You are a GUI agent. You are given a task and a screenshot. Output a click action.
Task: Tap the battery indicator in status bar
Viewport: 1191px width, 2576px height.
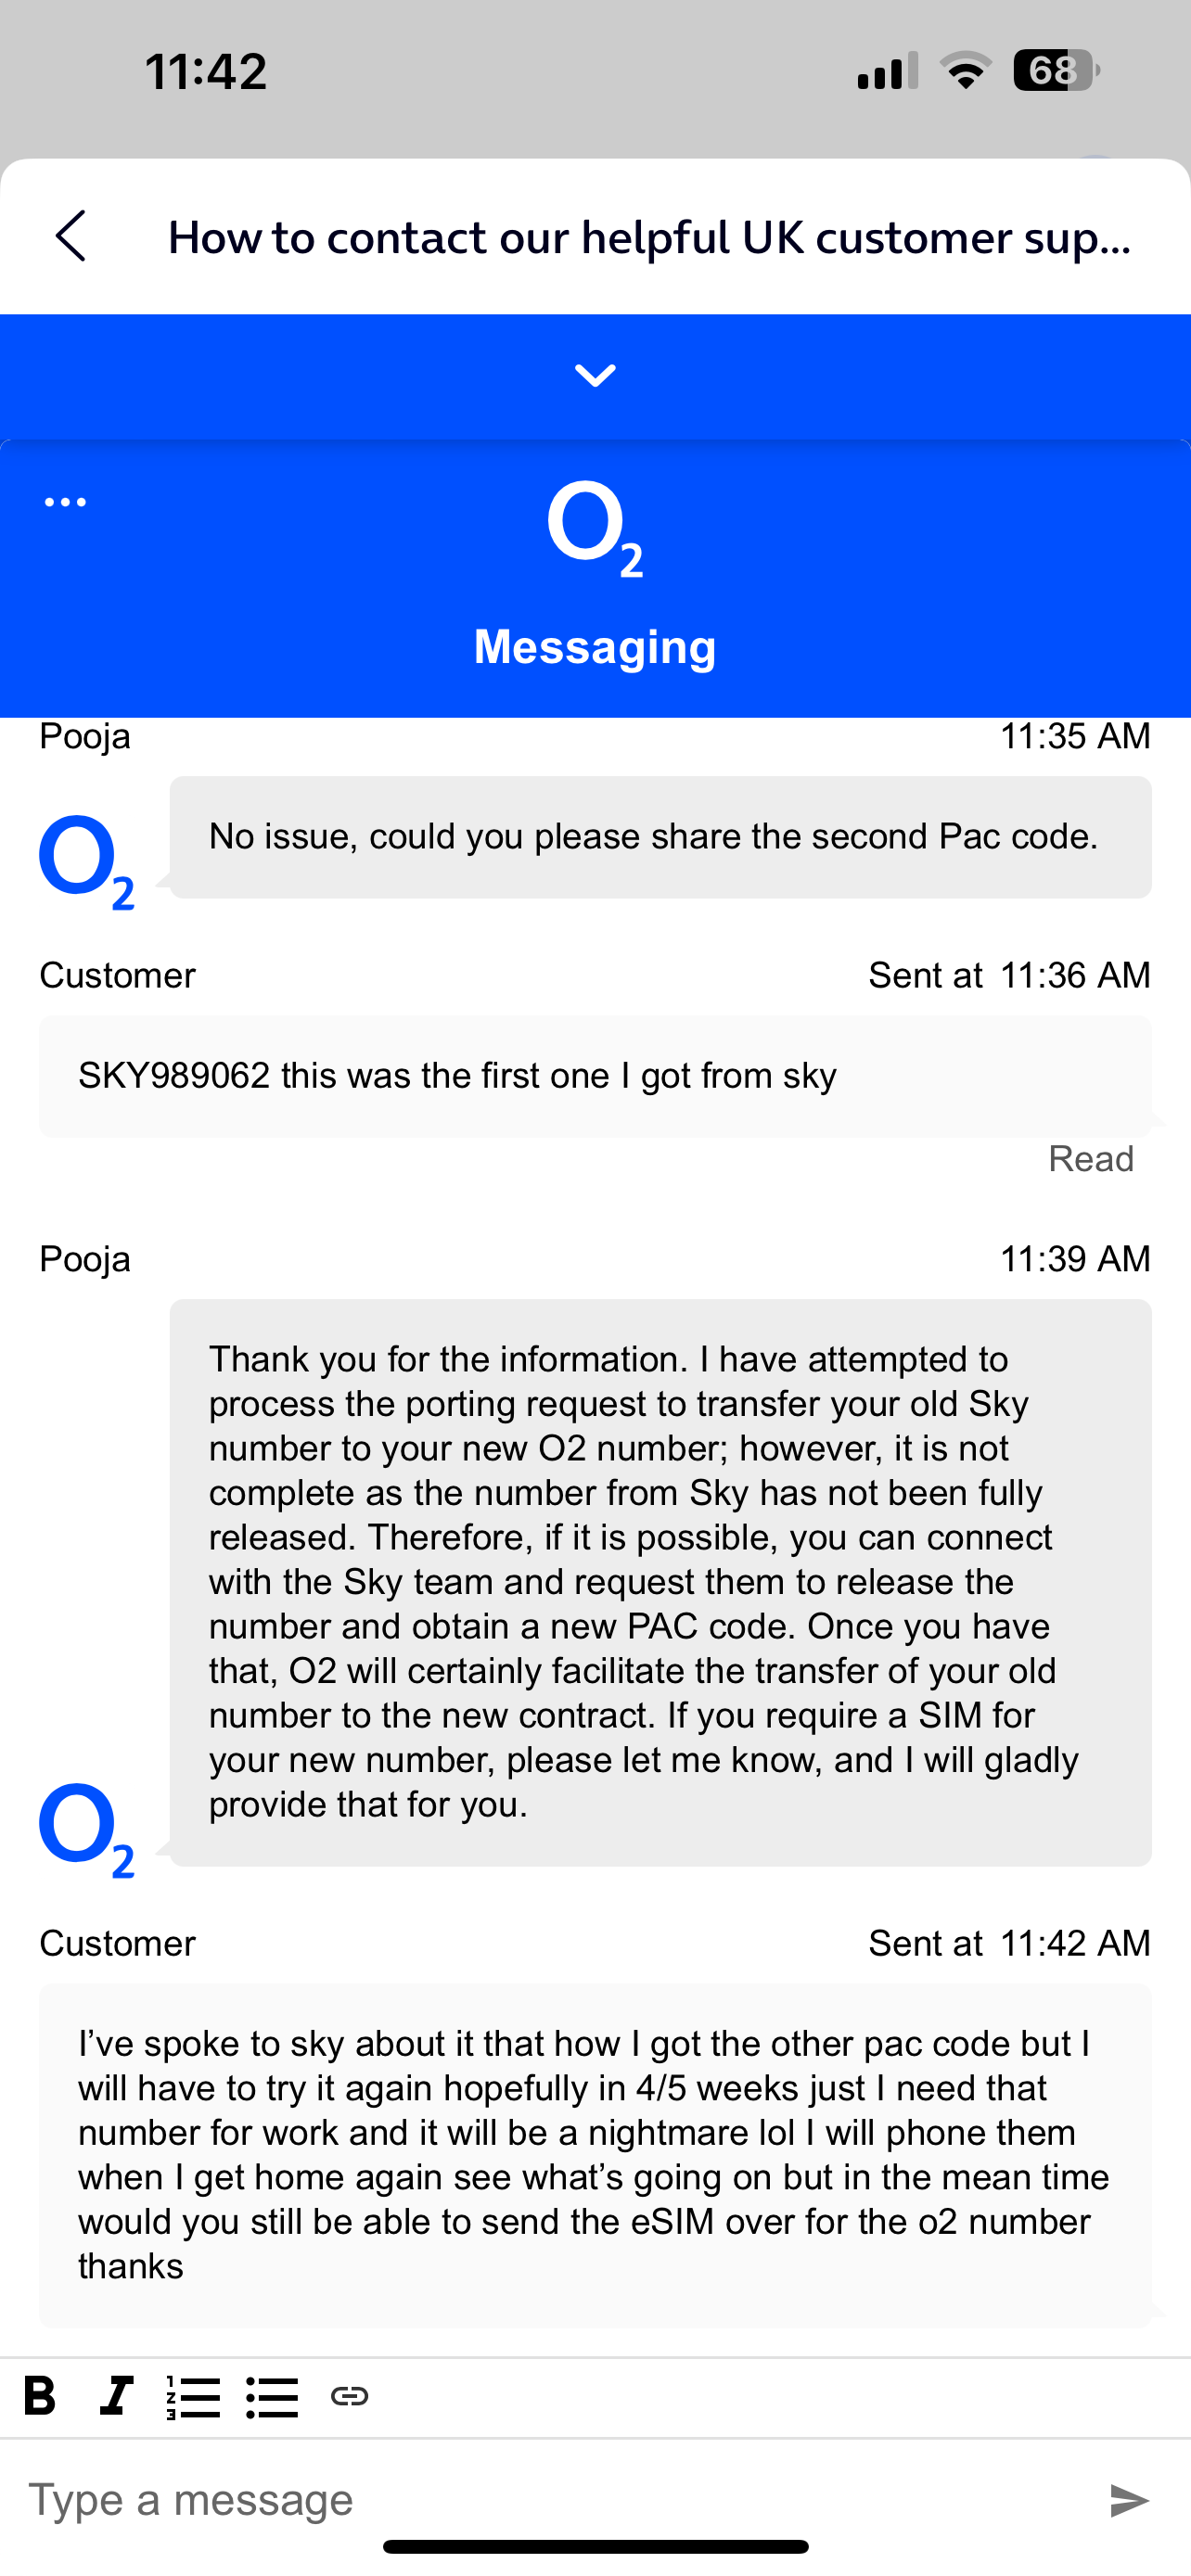tap(1056, 71)
